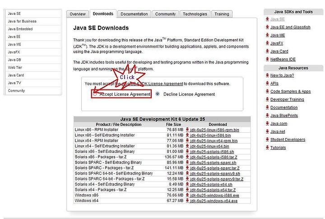
Task: Switch to the Documentation tab
Action: [x=134, y=14]
